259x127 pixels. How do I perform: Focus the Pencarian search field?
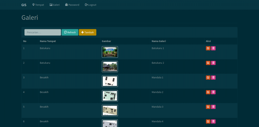click(43, 32)
